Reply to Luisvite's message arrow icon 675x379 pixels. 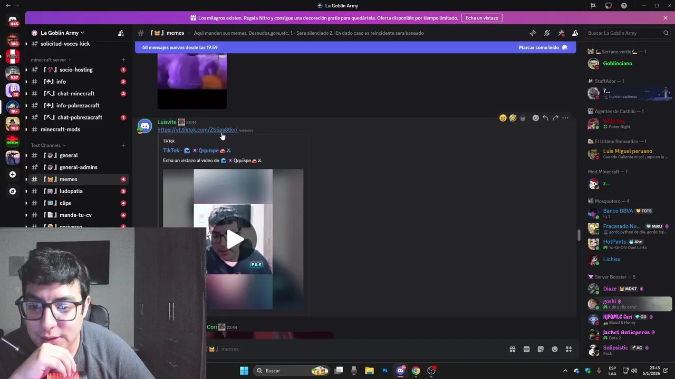coord(545,118)
